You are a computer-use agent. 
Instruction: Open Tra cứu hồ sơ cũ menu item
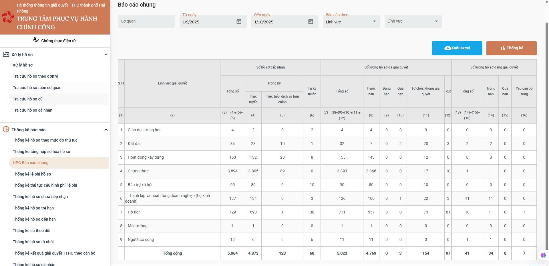click(28, 99)
